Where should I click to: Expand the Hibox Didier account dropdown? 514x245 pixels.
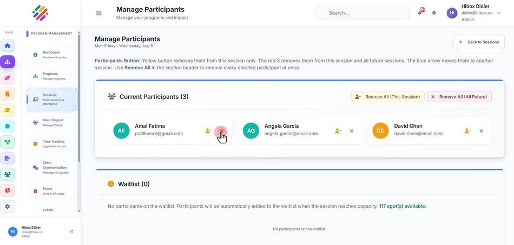(x=499, y=13)
